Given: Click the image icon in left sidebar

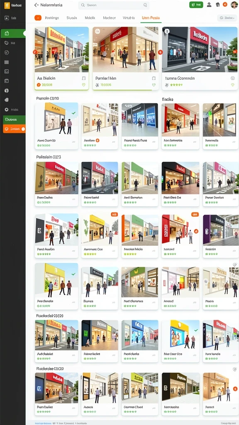Looking at the screenshot, I should coord(7,71).
